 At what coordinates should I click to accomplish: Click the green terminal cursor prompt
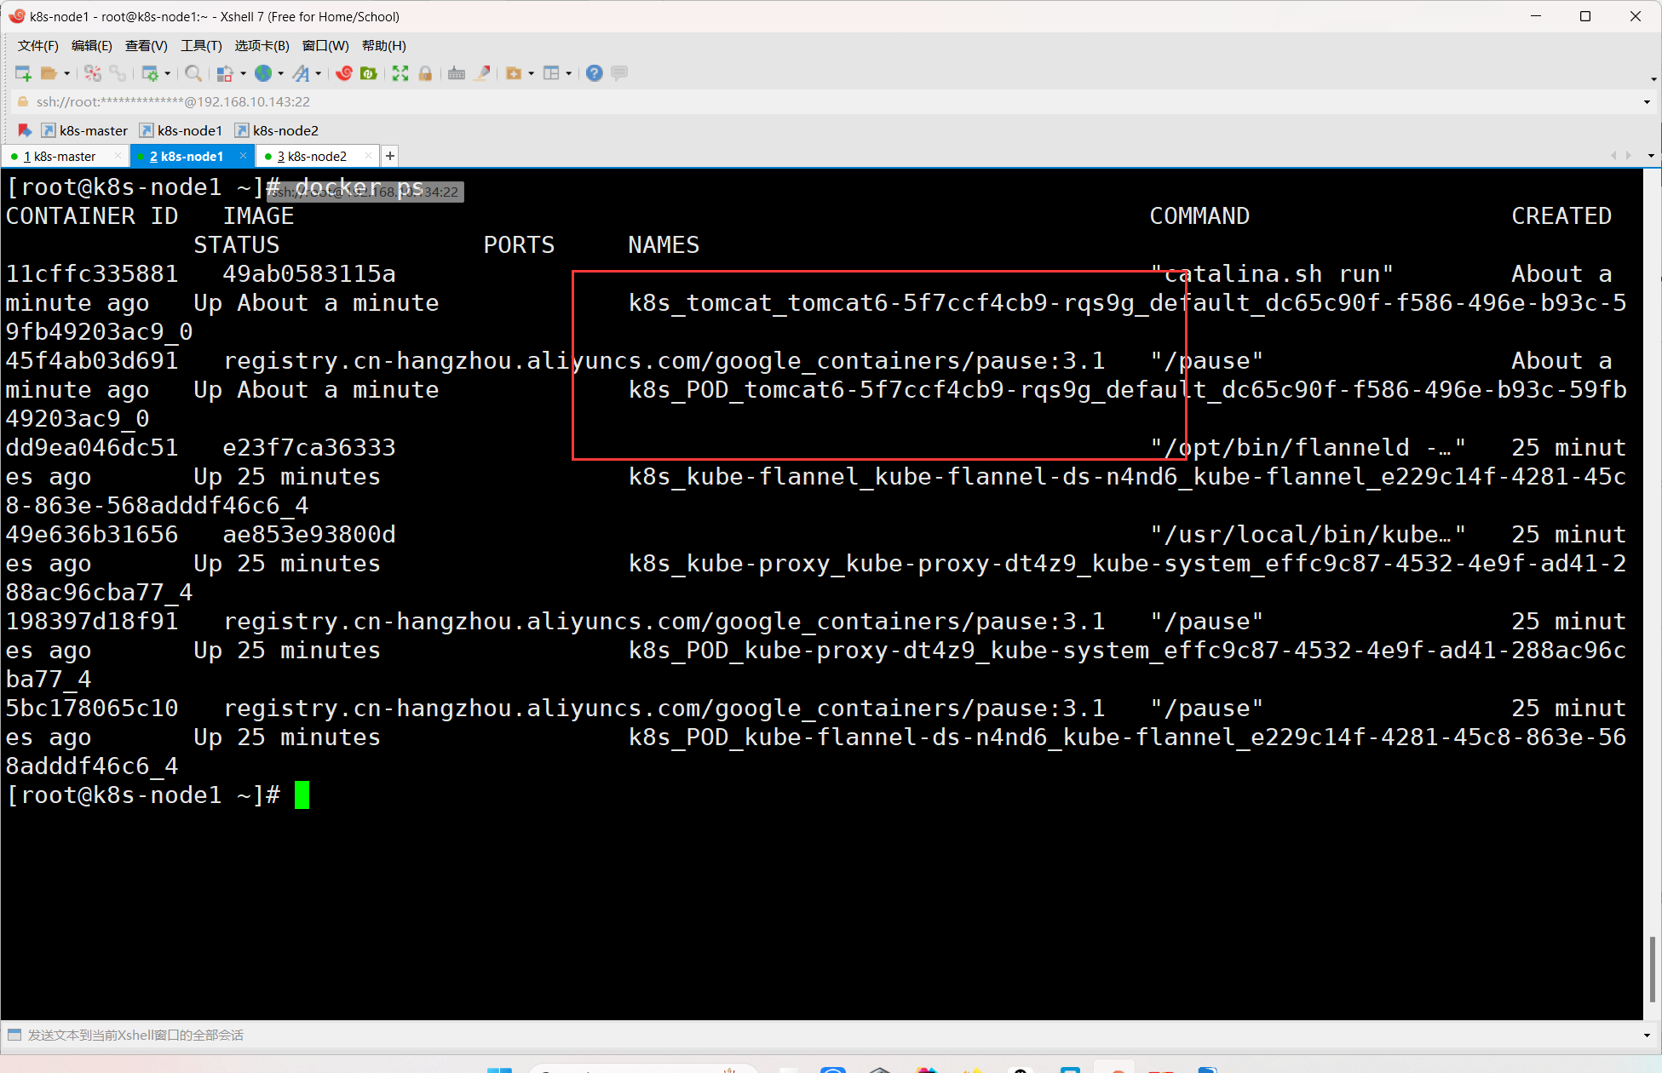[x=302, y=795]
